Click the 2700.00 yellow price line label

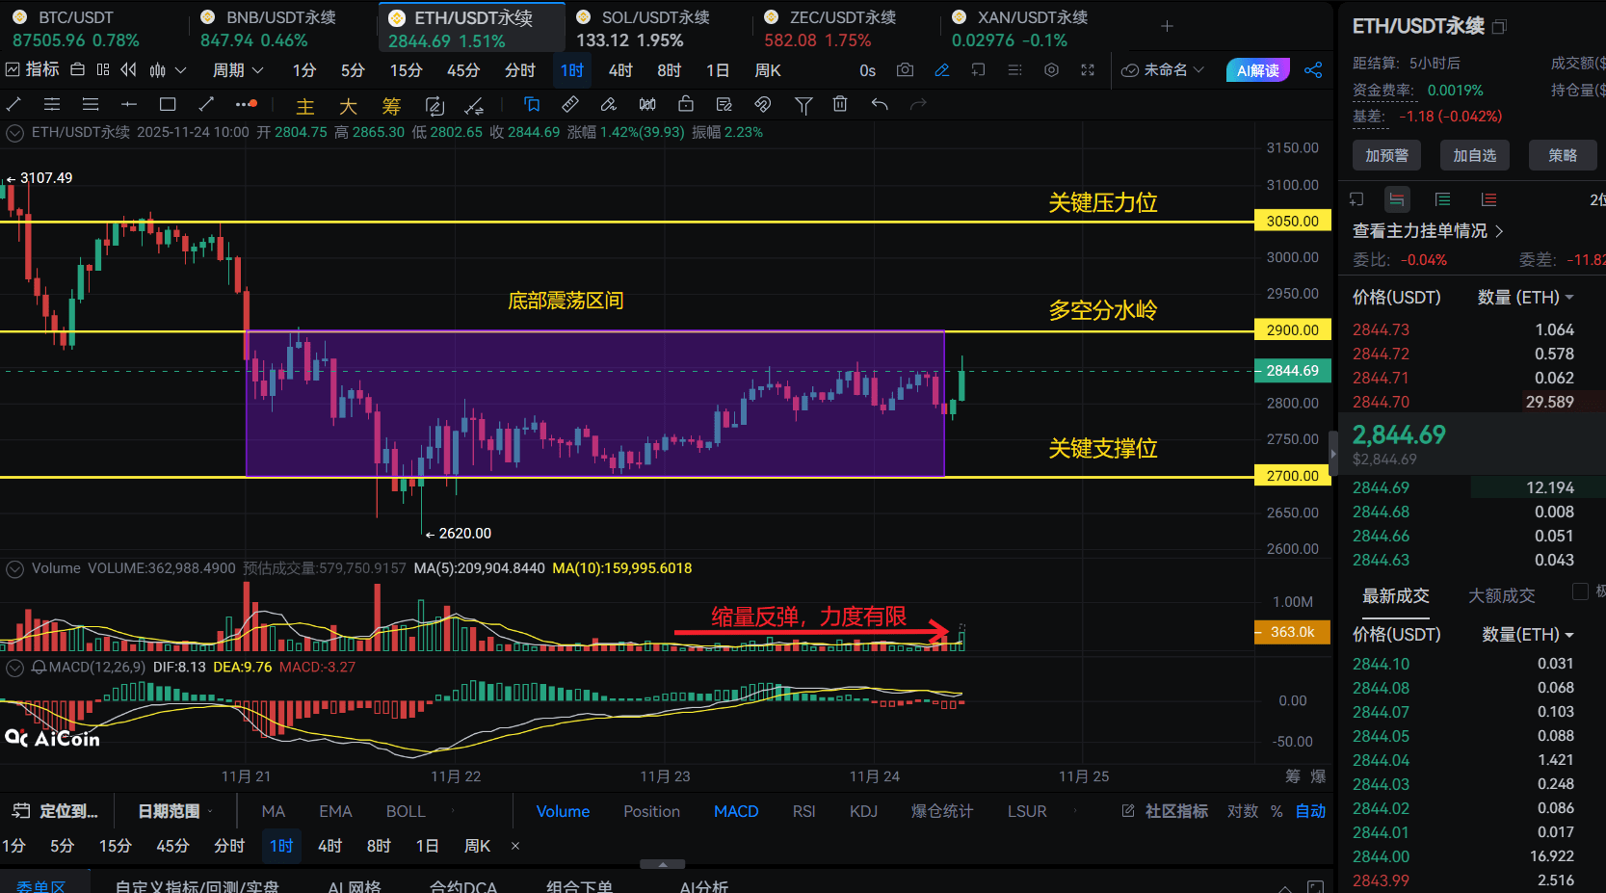tap(1293, 476)
